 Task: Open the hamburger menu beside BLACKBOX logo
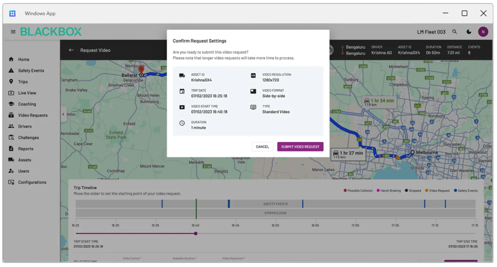[13, 31]
